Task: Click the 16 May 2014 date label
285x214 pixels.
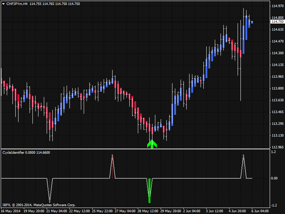Action: pos(10,210)
